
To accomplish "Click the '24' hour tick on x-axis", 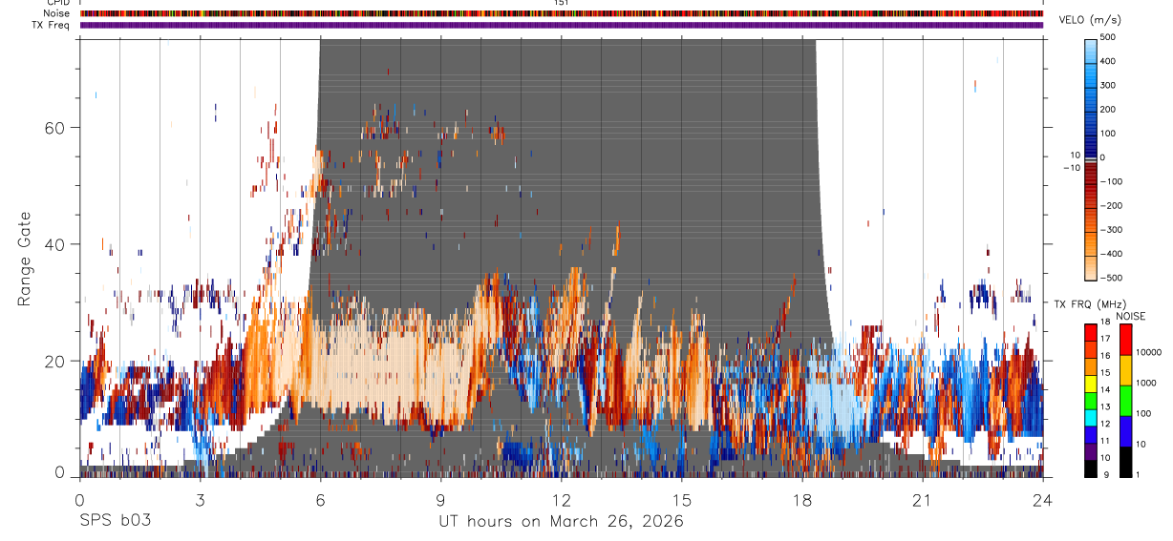I will point(1043,500).
